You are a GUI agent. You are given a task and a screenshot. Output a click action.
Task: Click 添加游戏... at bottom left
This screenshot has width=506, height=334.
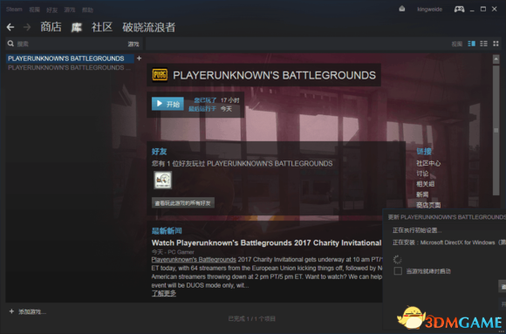[x=32, y=311]
